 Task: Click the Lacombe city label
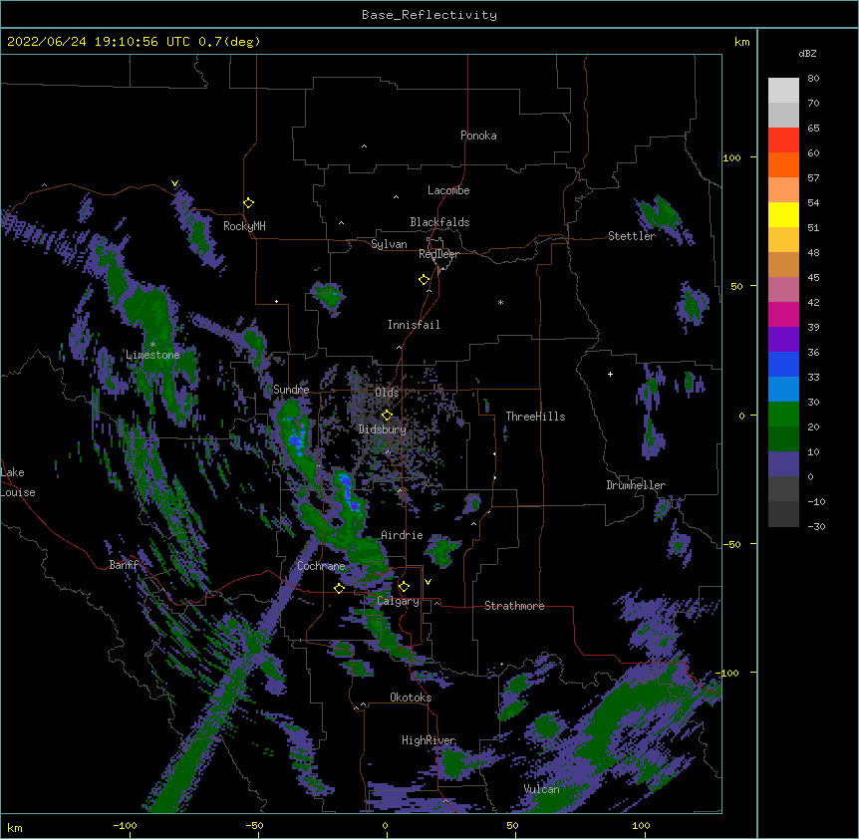coord(448,190)
